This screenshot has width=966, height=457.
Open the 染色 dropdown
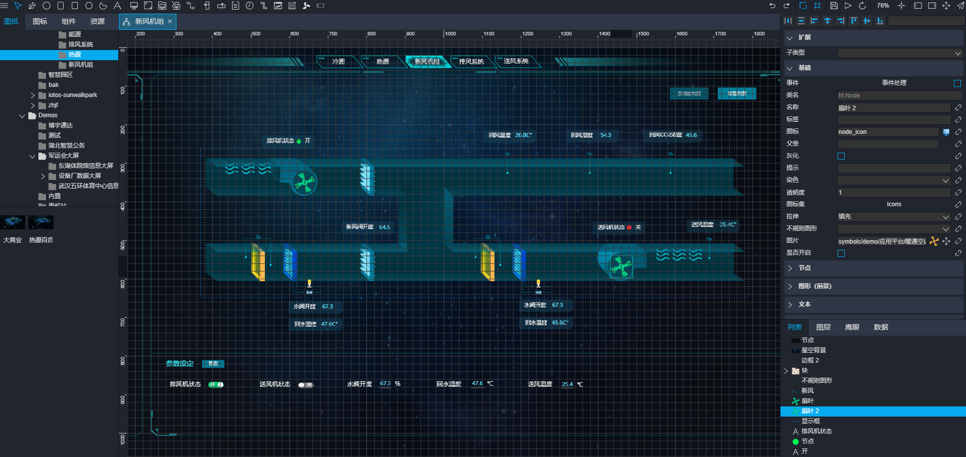click(894, 180)
